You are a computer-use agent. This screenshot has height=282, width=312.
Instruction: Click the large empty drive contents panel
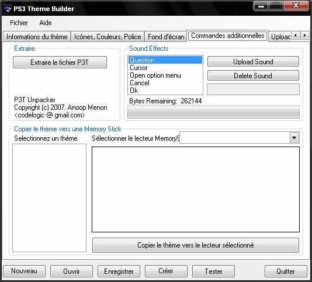coord(196,189)
